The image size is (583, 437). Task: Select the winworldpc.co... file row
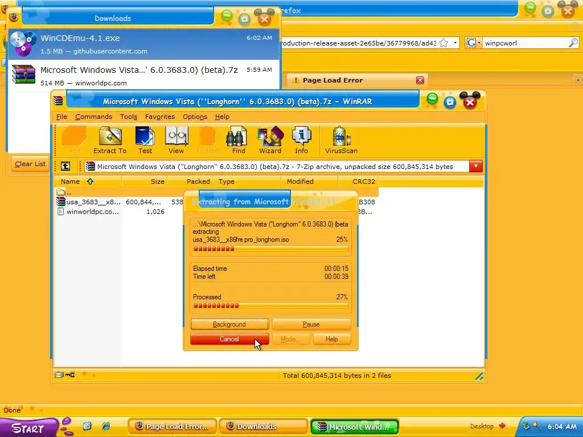tap(88, 212)
